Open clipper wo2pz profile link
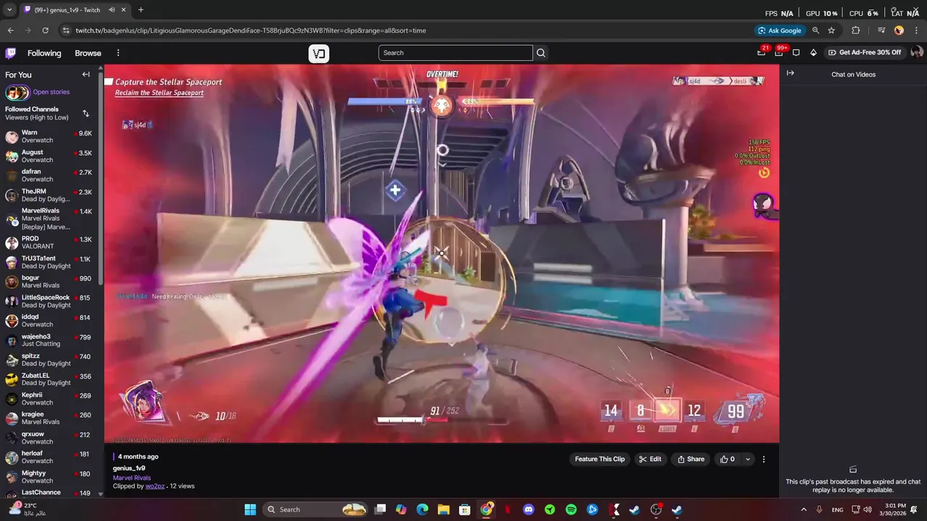The width and height of the screenshot is (927, 521). 155,486
